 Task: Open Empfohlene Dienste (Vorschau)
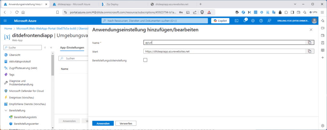coord(27,104)
